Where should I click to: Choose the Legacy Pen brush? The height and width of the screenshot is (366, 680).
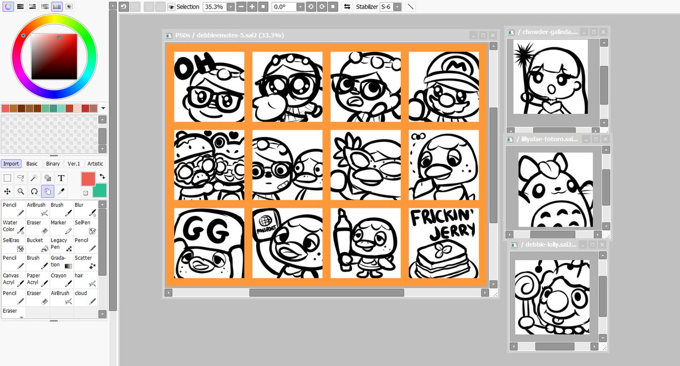[x=62, y=244]
